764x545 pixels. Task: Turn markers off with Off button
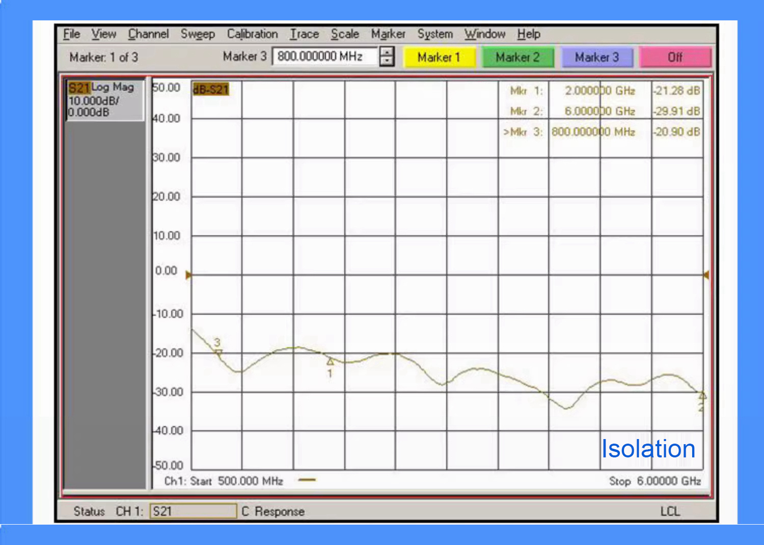(675, 57)
